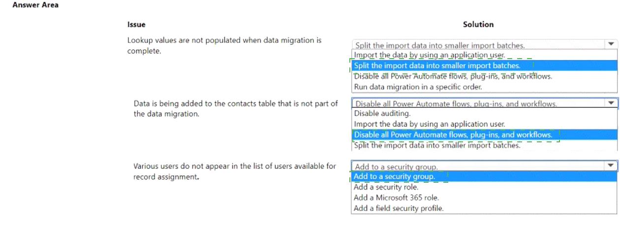This screenshot has width=620, height=233.
Task: Open the dropdown arrow for the contacts table issue
Action: [611, 103]
